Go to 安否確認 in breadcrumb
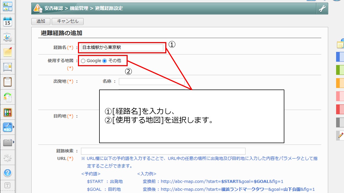344x193 pixels. point(54,8)
